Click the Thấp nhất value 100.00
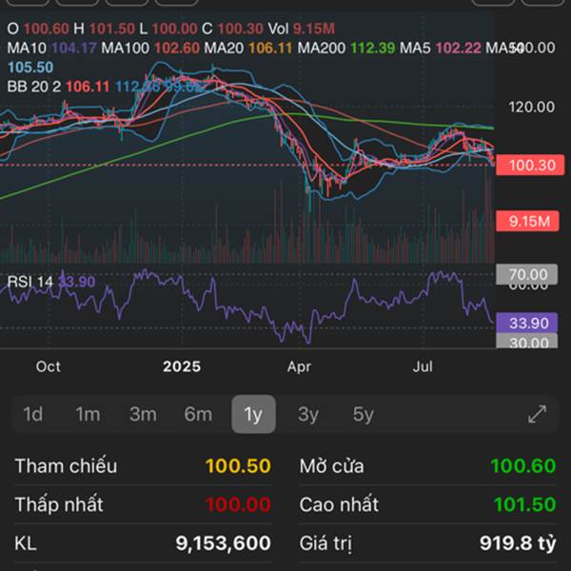The height and width of the screenshot is (571, 571). click(x=238, y=504)
